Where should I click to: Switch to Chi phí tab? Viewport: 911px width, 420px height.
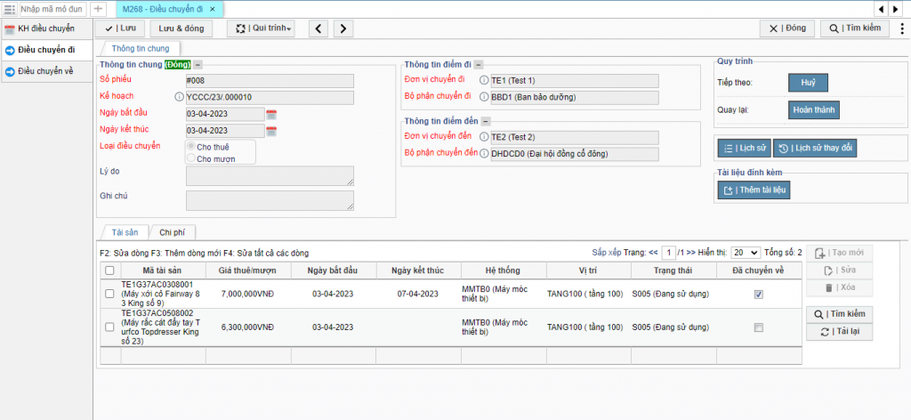click(173, 231)
